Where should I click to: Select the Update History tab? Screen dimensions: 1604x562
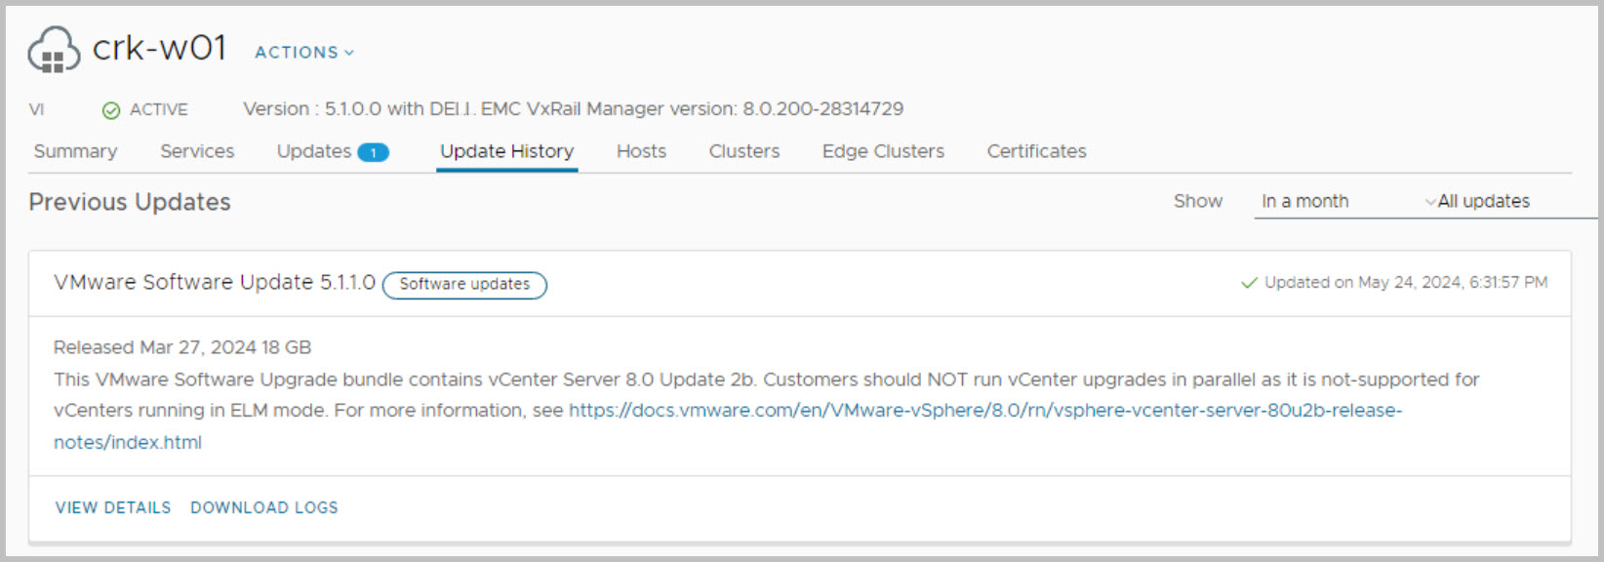click(506, 151)
